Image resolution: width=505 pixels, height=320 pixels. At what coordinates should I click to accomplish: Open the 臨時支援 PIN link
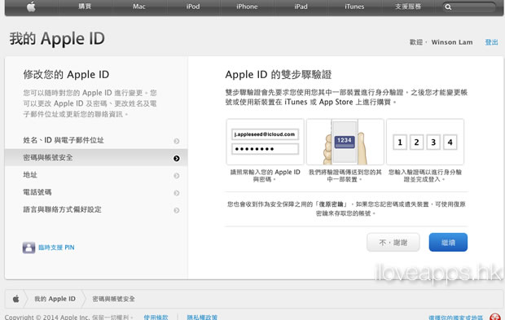56,248
